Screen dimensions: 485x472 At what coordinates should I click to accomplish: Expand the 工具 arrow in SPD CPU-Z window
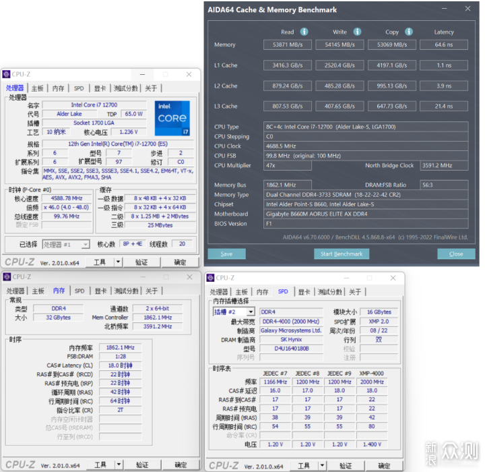pos(322,465)
